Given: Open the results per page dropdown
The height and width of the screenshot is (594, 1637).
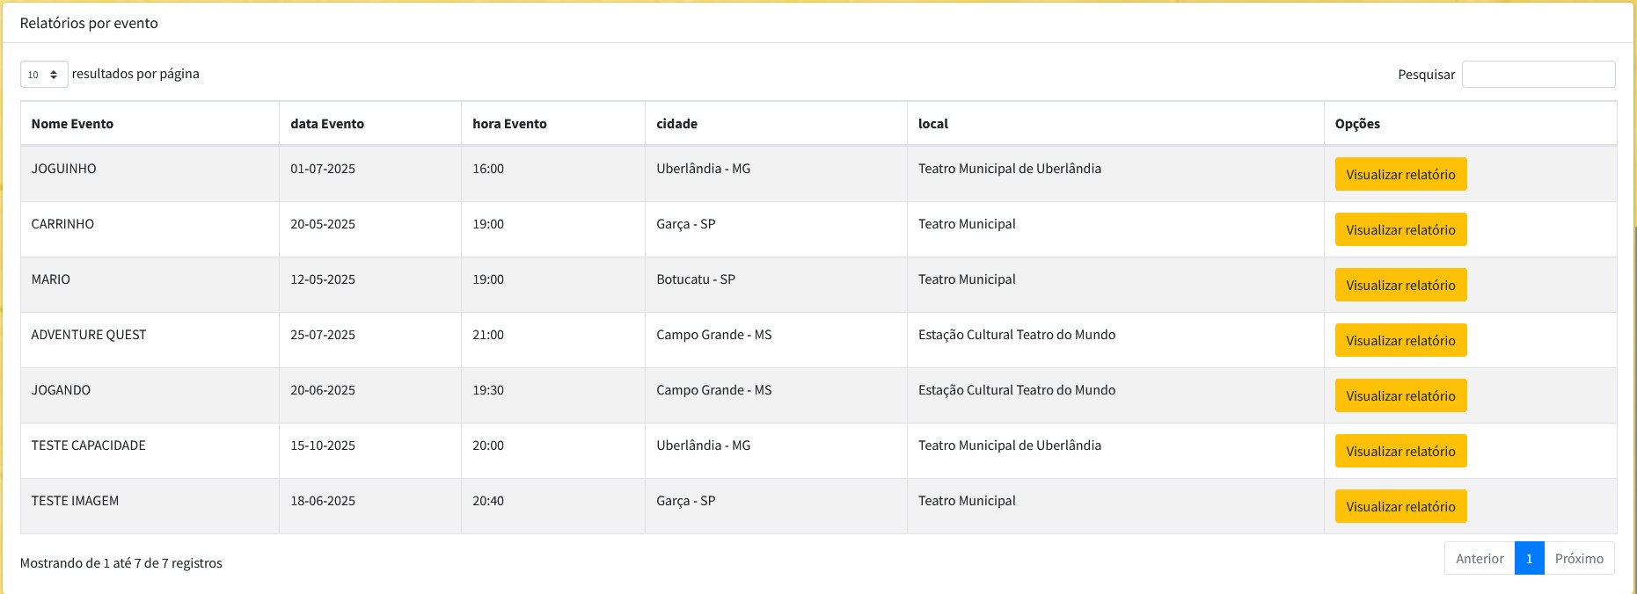Looking at the screenshot, I should (x=44, y=75).
